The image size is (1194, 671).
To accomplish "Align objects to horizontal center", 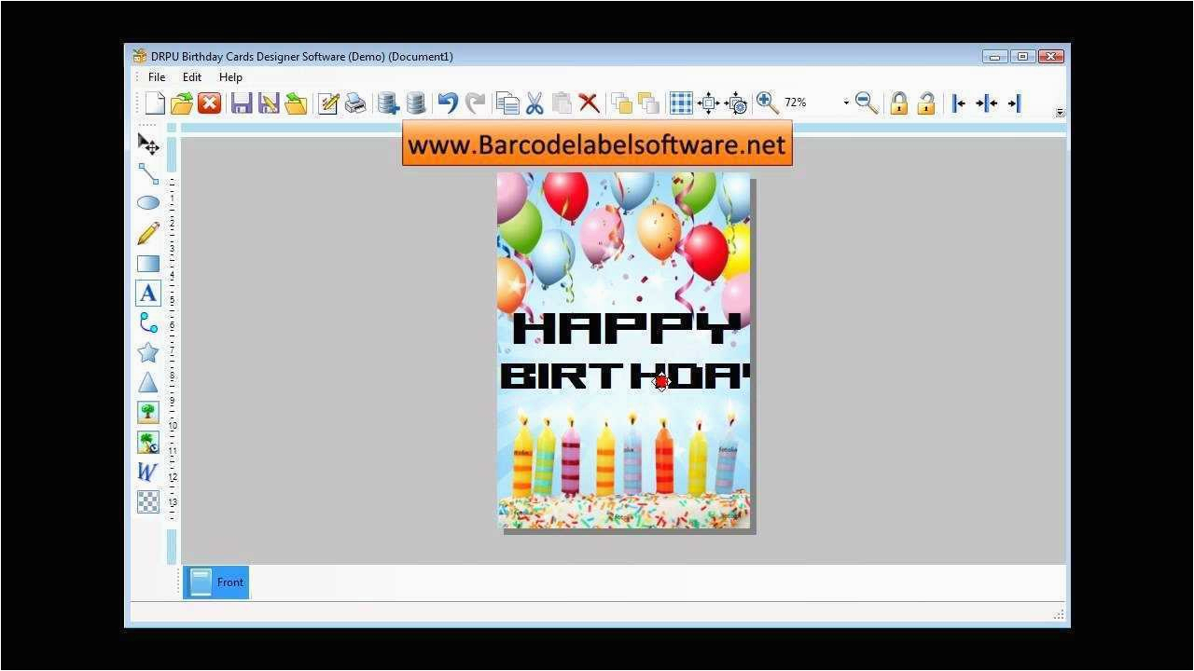I will [x=986, y=103].
